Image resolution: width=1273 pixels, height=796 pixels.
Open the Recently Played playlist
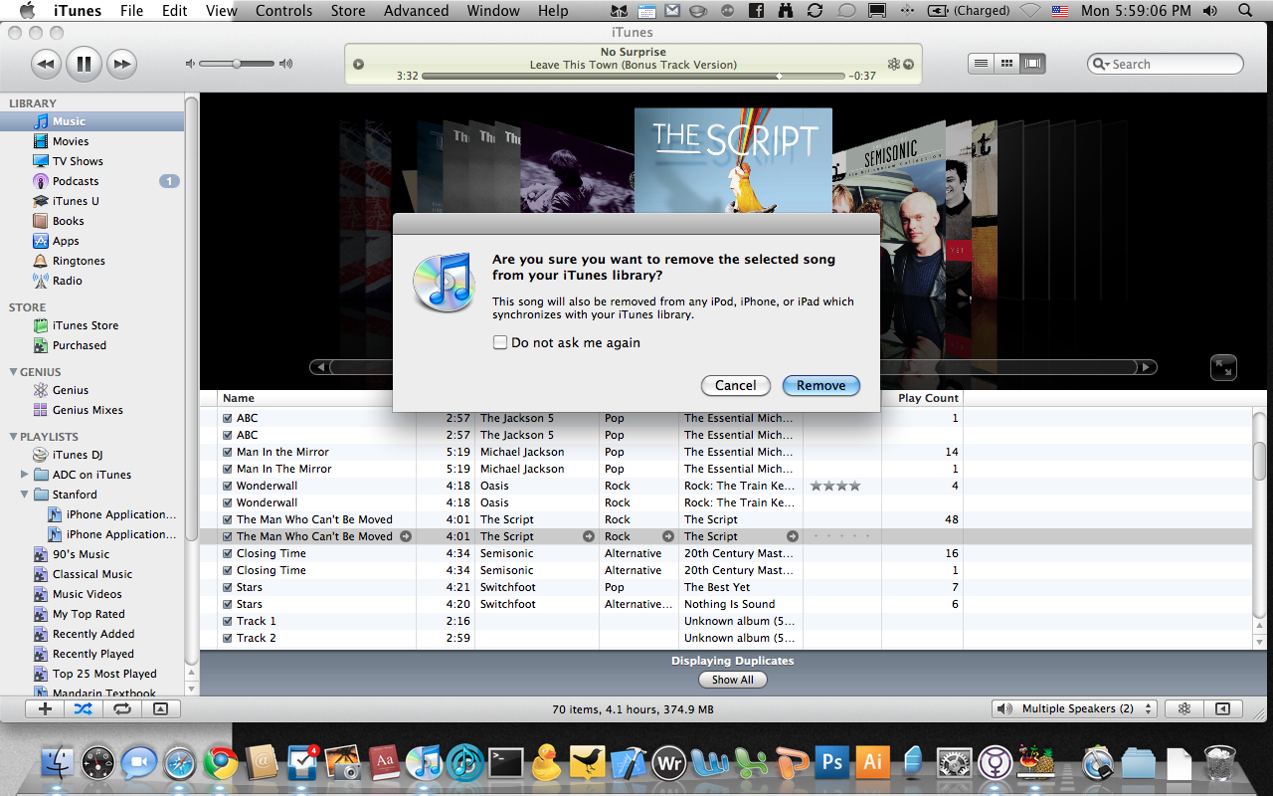[91, 654]
